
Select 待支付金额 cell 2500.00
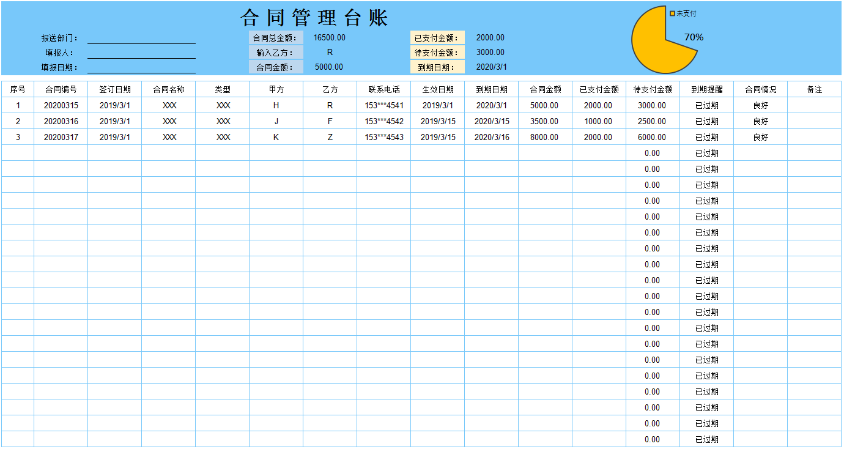coord(653,121)
